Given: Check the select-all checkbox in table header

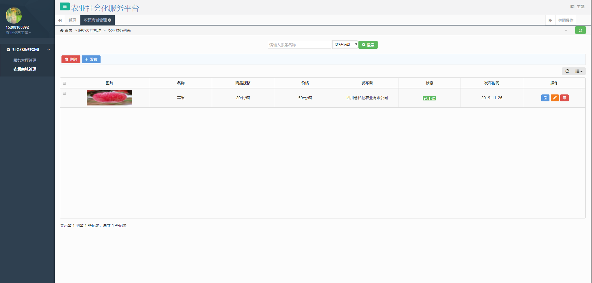Looking at the screenshot, I should pos(65,83).
